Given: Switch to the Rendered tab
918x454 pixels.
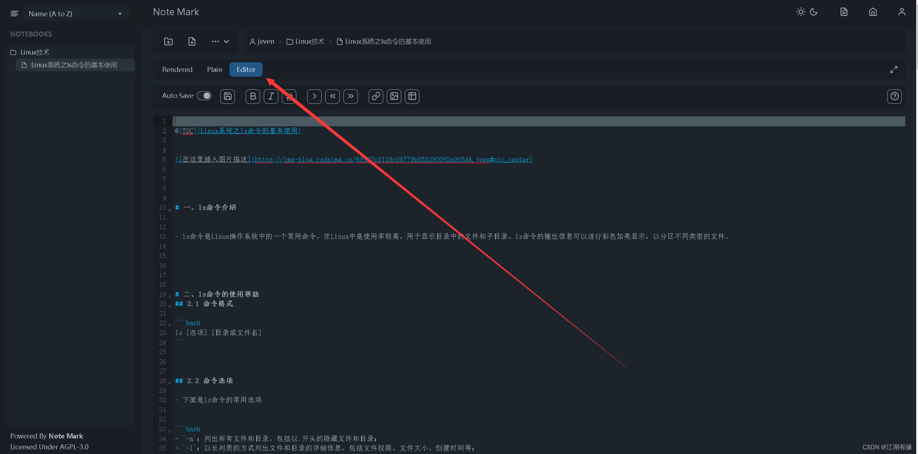Looking at the screenshot, I should tap(177, 69).
